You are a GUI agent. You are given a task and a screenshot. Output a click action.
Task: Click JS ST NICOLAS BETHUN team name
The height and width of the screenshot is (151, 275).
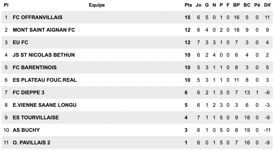tap(44, 55)
